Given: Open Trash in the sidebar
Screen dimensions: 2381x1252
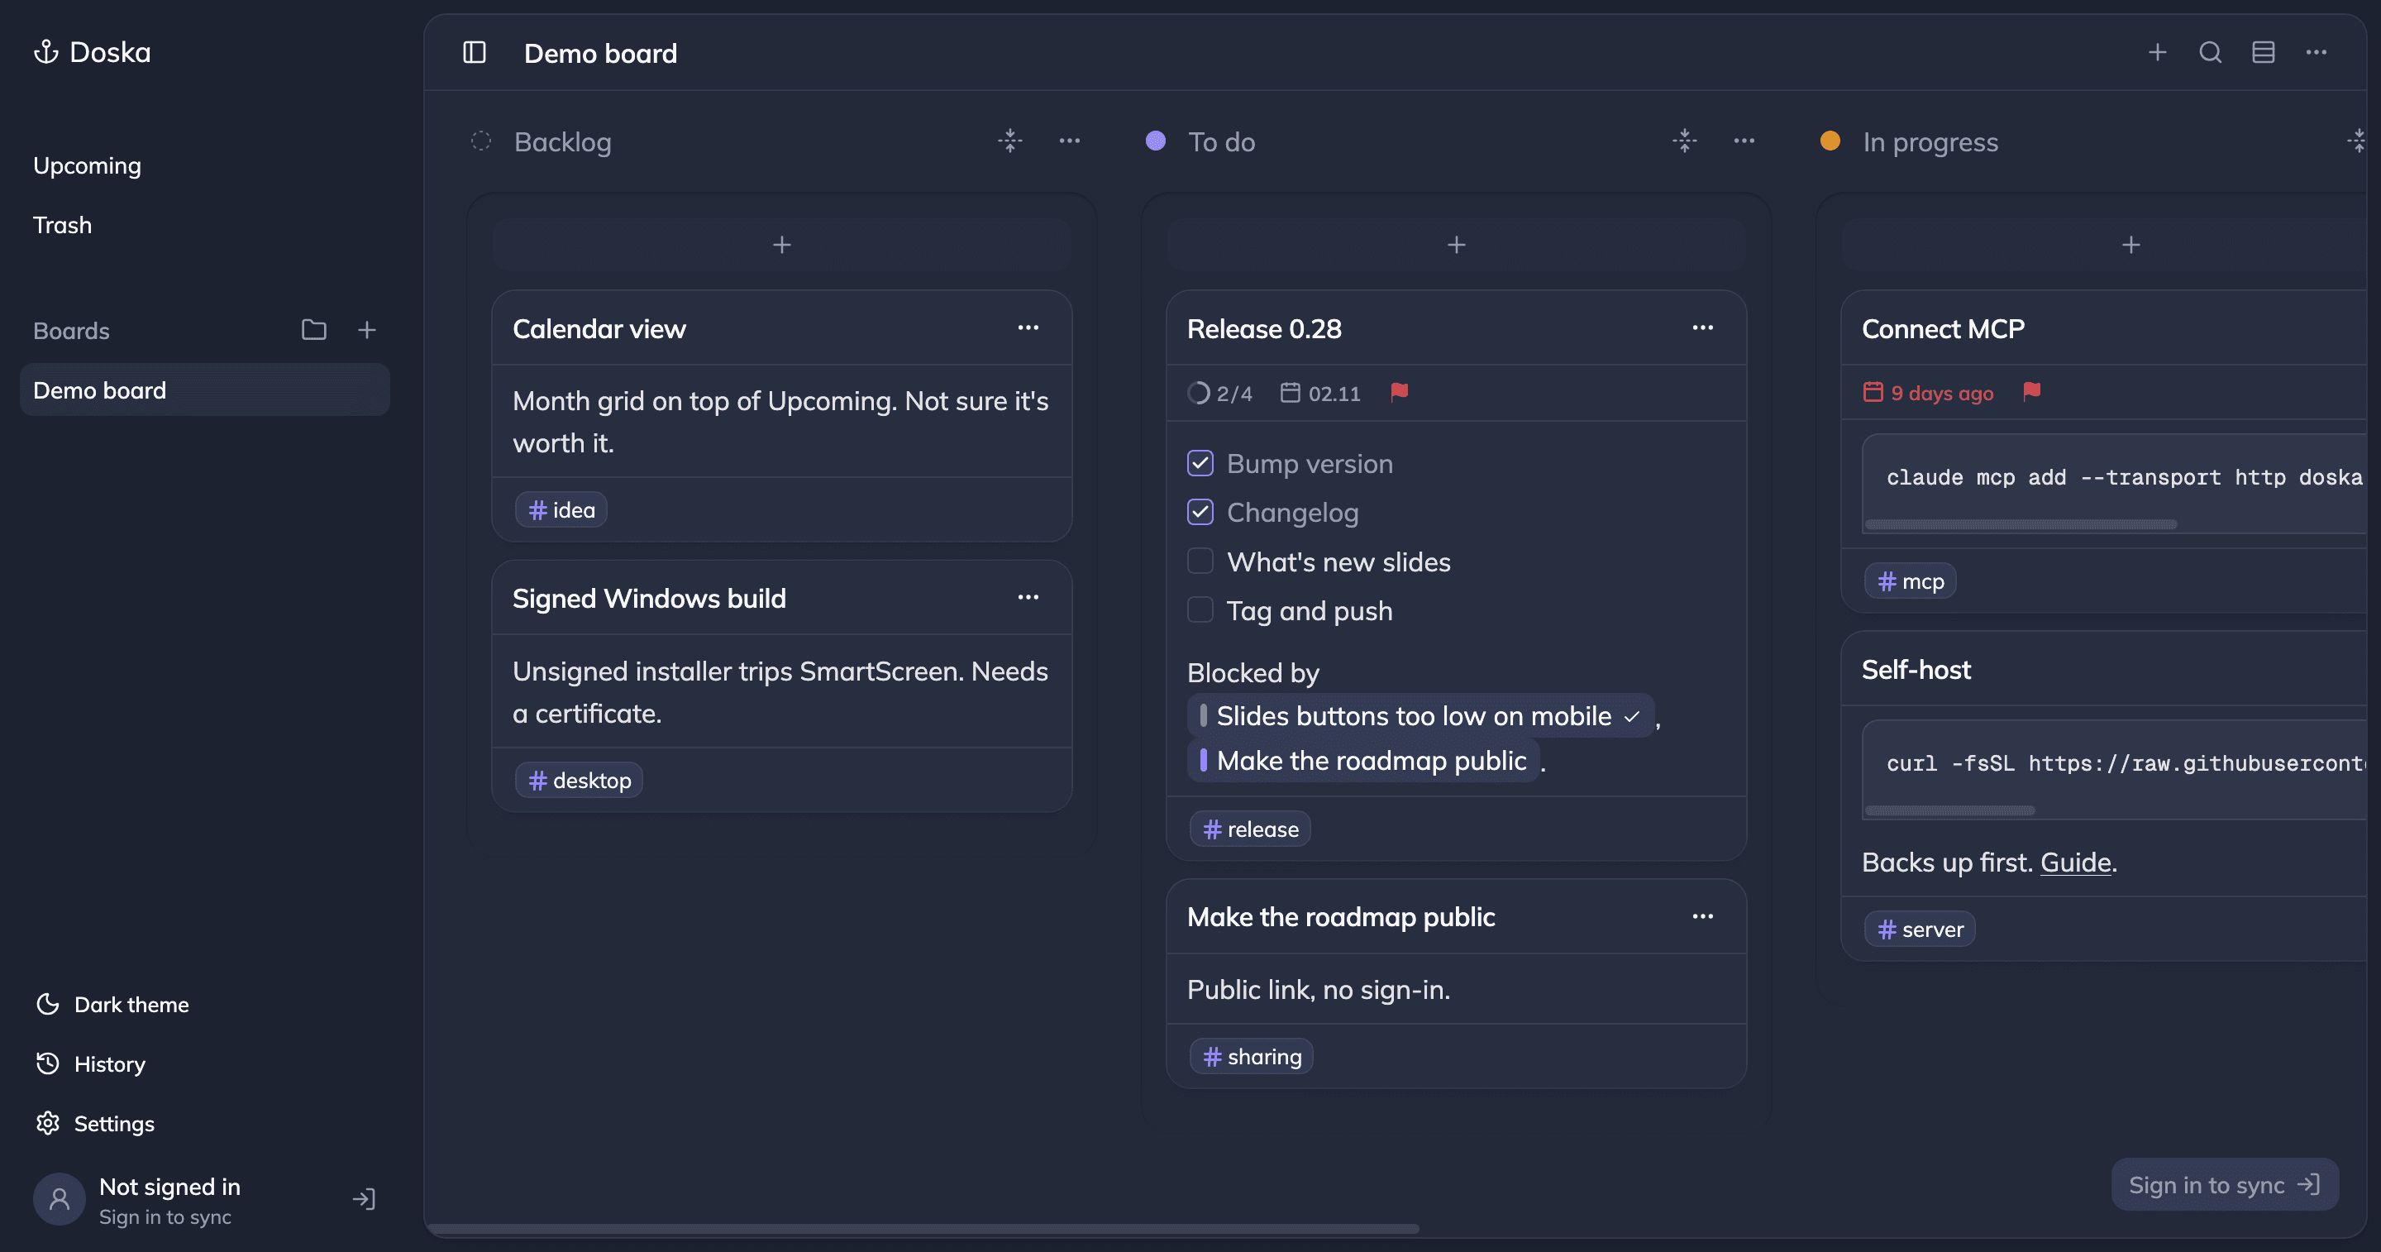Looking at the screenshot, I should coord(62,225).
